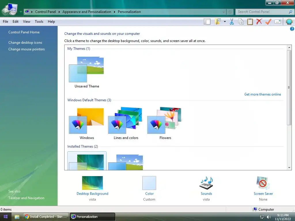Click the Control Panel icon at the window's top-left corner
The height and width of the screenshot is (221, 295).
(x=10, y=9)
